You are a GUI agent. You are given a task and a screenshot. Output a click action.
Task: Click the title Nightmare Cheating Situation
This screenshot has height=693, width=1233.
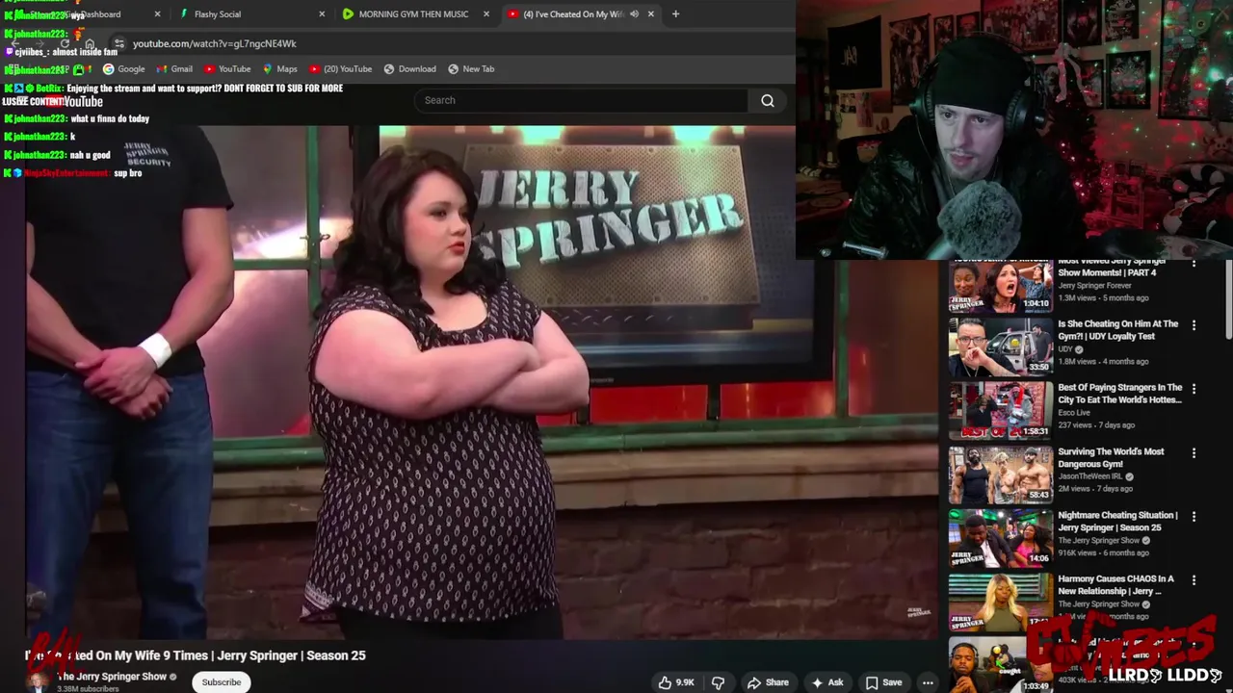1117,521
